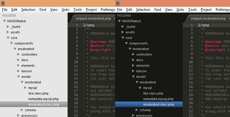Expand the controllers folder in the light sidebar

pos(19,54)
